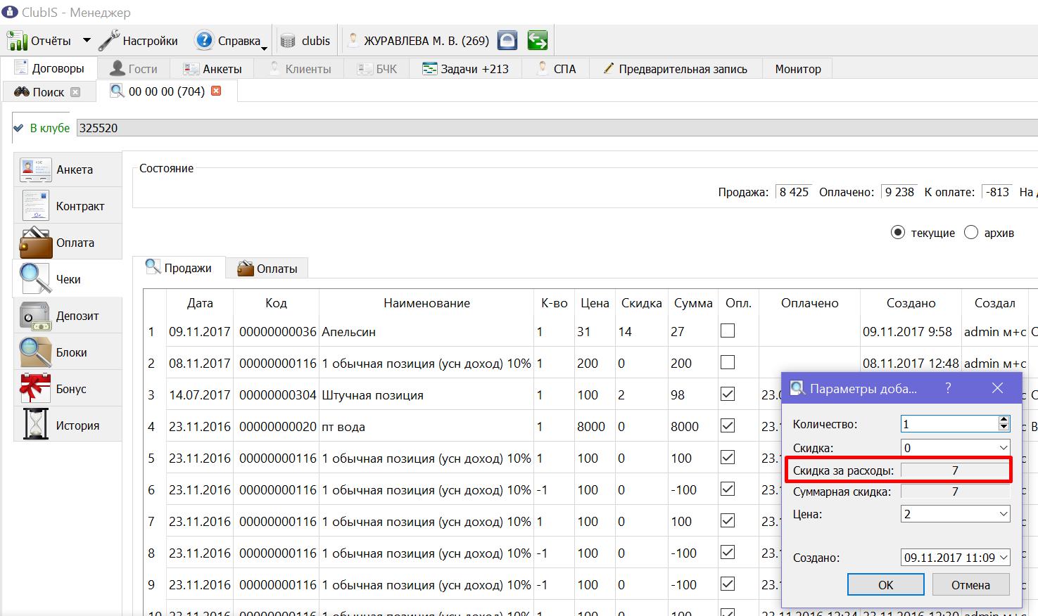Open Депозит safe sidebar section
The width and height of the screenshot is (1038, 616).
(68, 316)
